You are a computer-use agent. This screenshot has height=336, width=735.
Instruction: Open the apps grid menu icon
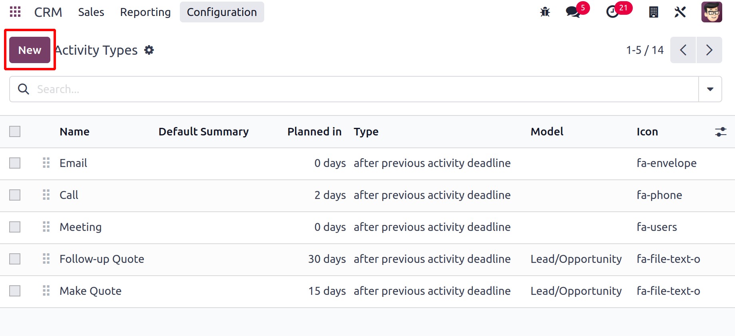(15, 12)
